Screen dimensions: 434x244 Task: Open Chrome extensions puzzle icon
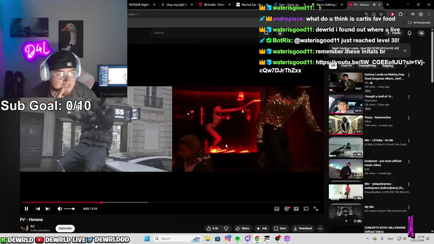tap(400, 14)
